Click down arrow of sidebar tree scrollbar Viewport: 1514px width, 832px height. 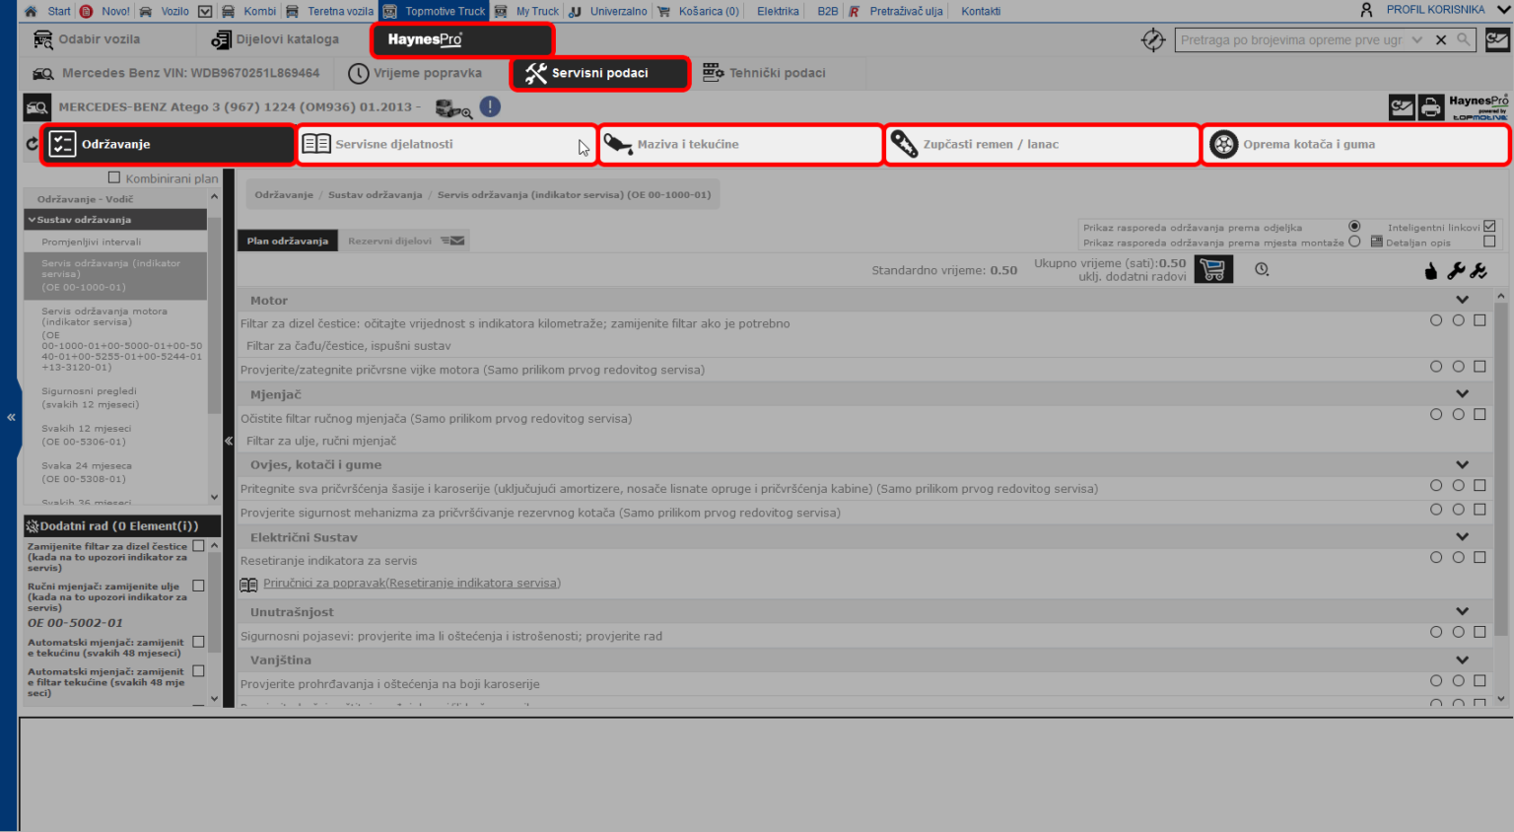point(215,498)
